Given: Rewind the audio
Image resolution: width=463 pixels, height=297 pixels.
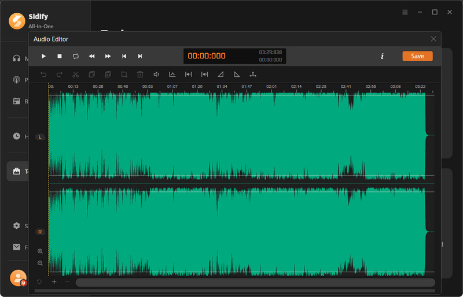Looking at the screenshot, I should coord(92,56).
